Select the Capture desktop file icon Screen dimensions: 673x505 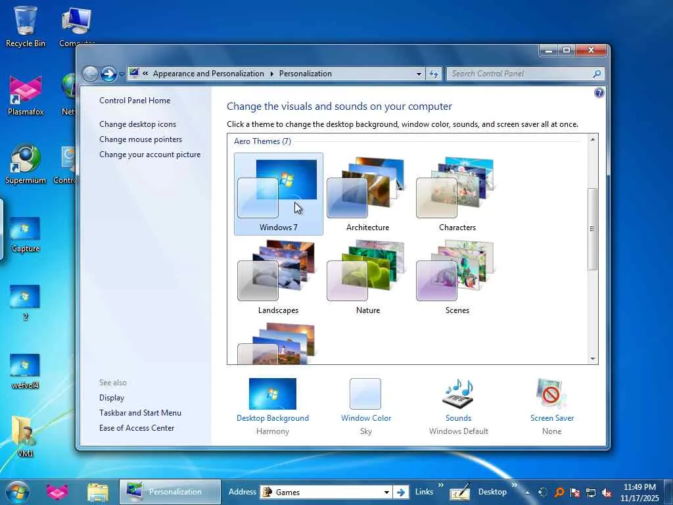coord(26,234)
